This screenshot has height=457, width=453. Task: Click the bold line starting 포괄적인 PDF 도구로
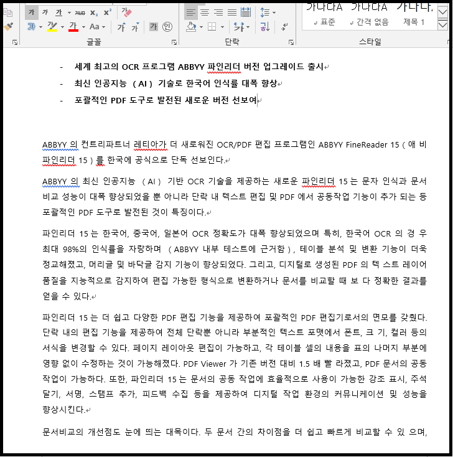pos(166,100)
